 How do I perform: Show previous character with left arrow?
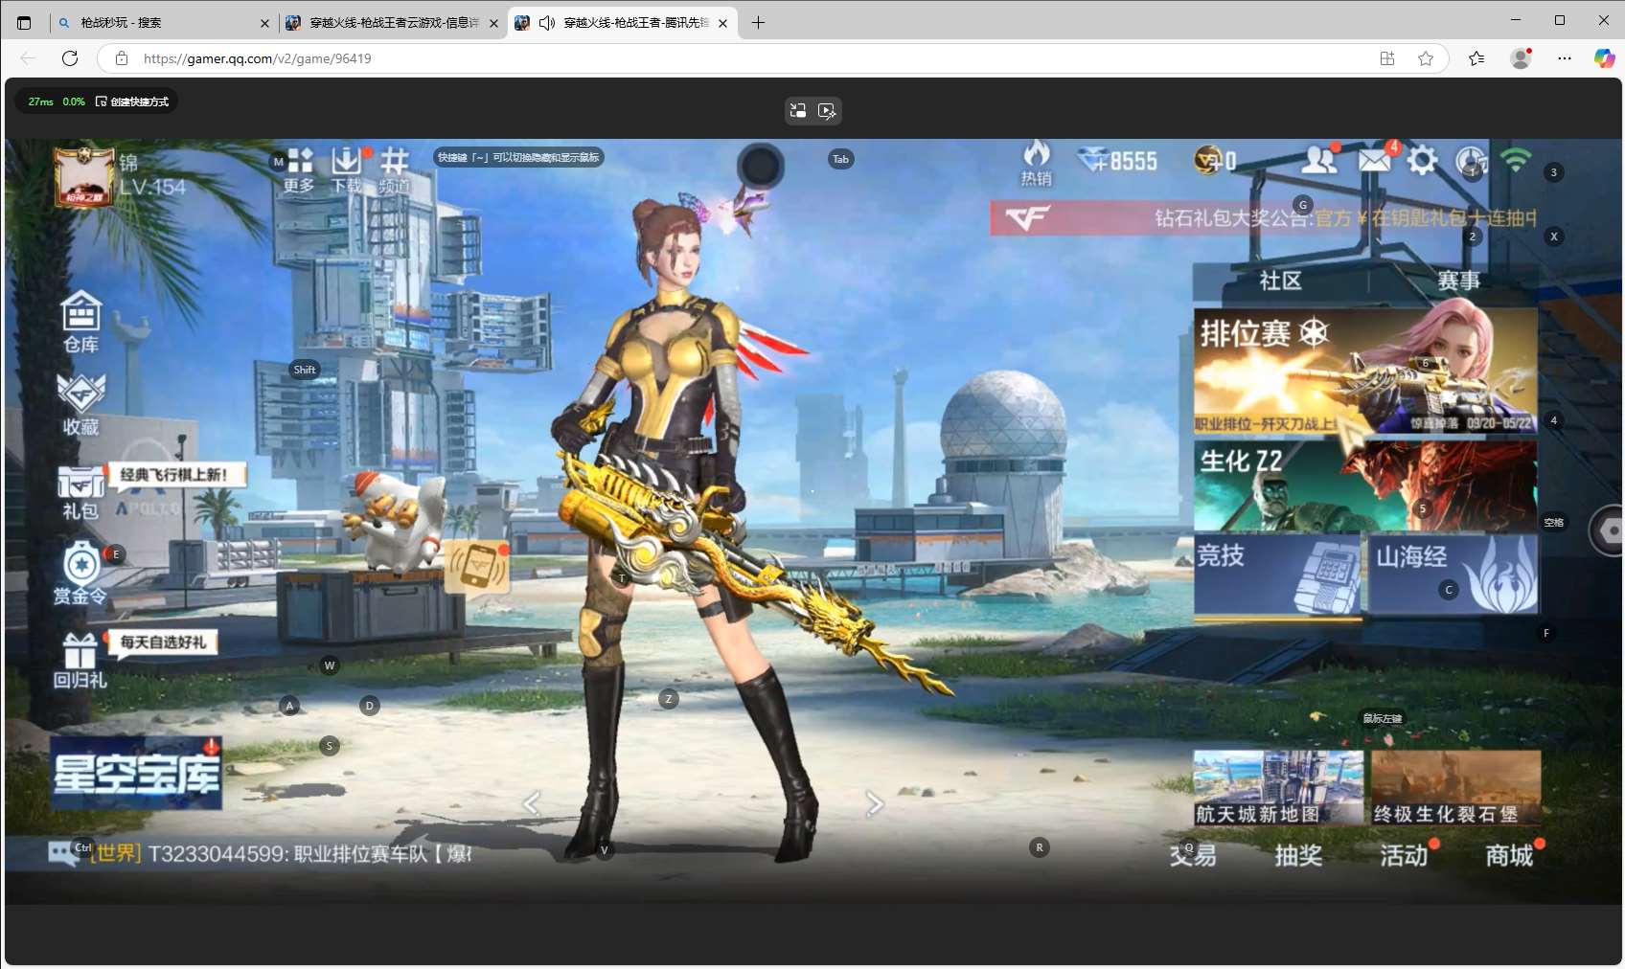pos(532,803)
